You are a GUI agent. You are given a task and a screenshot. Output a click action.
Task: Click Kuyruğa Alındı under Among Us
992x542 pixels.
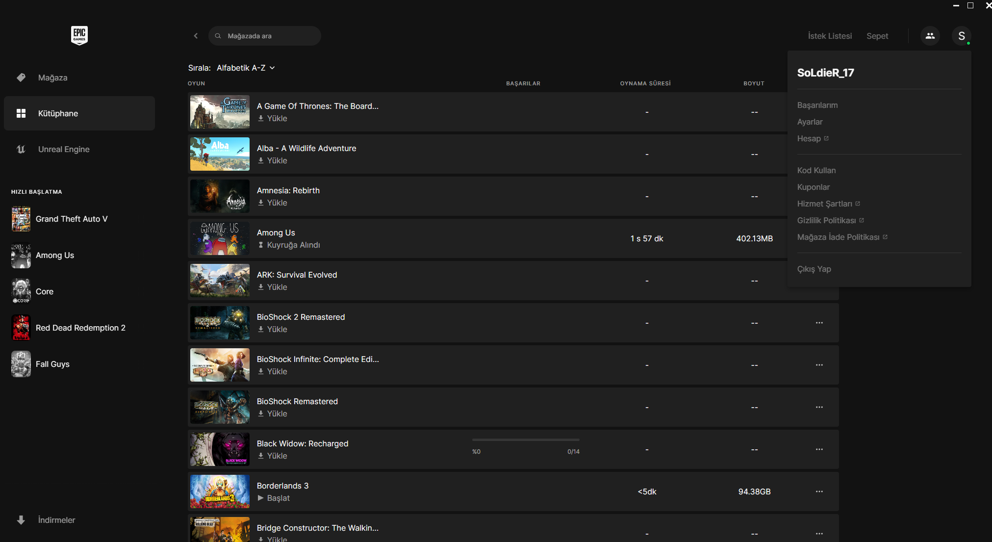coord(289,245)
